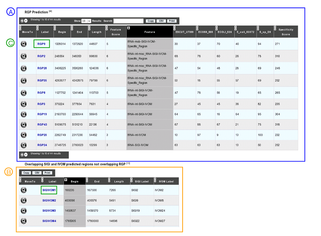Viewport: 321px width, 236px height.
Task: Sort RGP table by Length header
Action: [96, 32]
